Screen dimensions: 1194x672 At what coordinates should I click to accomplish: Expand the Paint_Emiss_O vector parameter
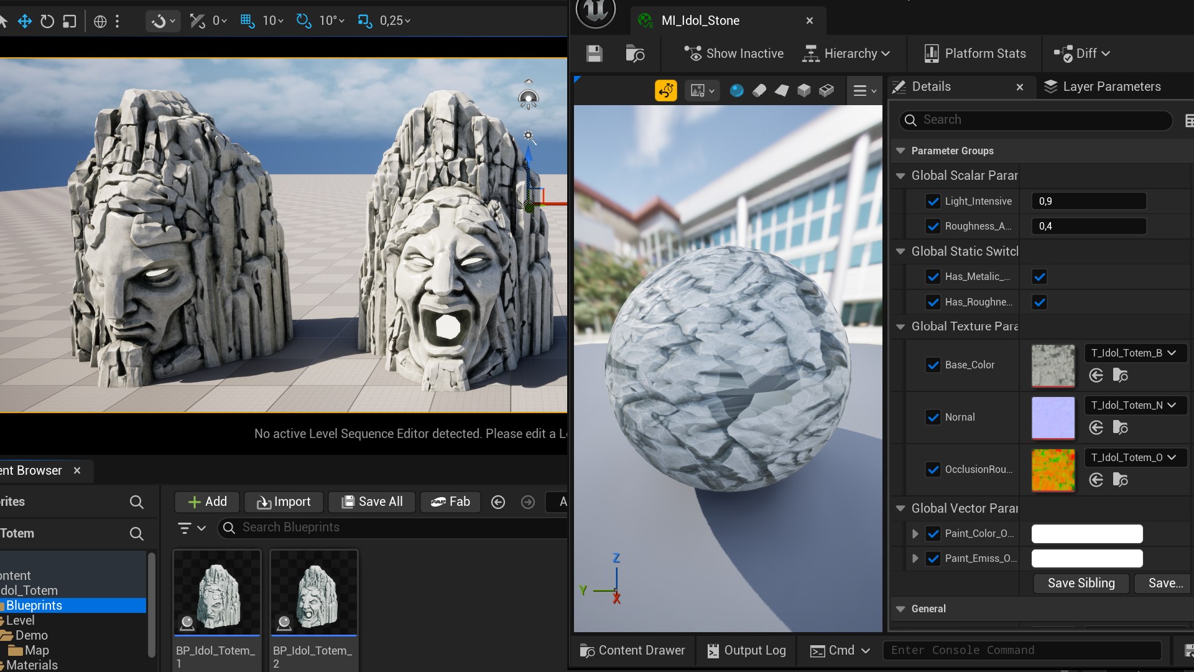coord(915,559)
